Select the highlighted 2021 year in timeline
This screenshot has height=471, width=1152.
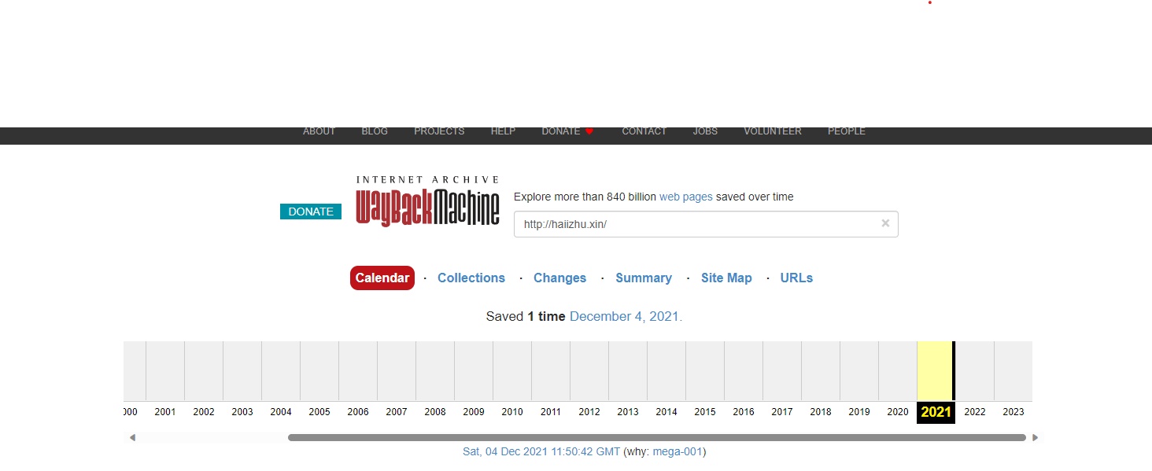(x=936, y=411)
